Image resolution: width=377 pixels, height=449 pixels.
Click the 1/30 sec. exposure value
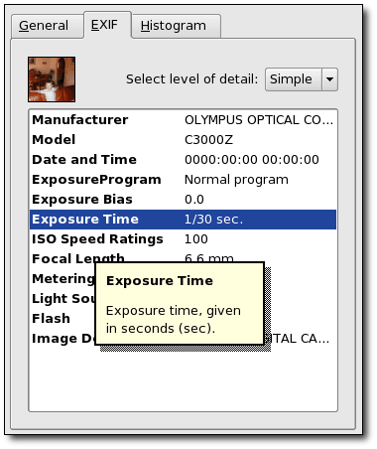tap(213, 220)
